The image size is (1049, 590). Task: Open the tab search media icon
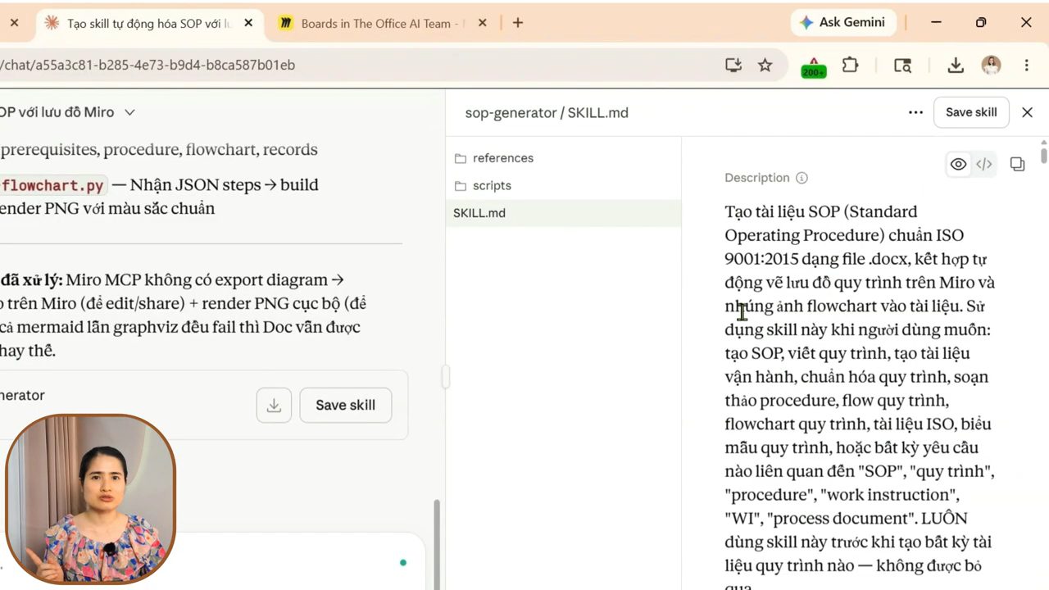pos(902,65)
